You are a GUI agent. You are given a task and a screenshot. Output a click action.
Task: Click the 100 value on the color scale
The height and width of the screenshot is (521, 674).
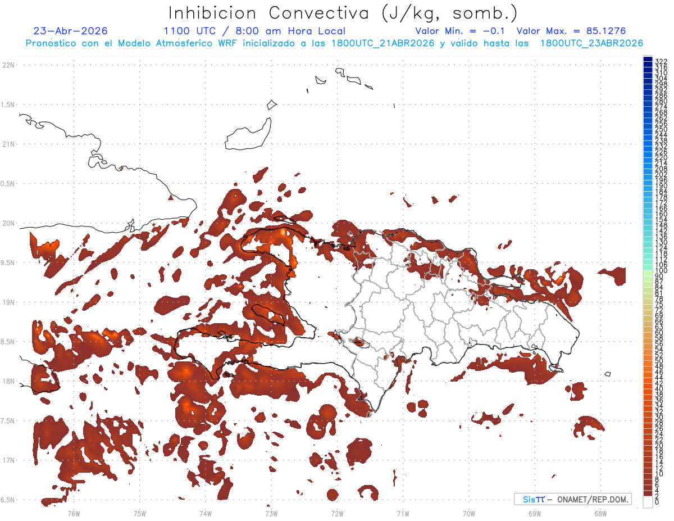click(x=660, y=271)
